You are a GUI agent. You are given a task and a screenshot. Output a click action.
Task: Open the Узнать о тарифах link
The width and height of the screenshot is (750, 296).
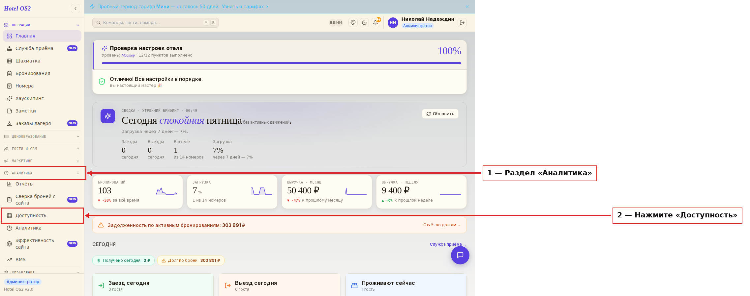point(243,7)
